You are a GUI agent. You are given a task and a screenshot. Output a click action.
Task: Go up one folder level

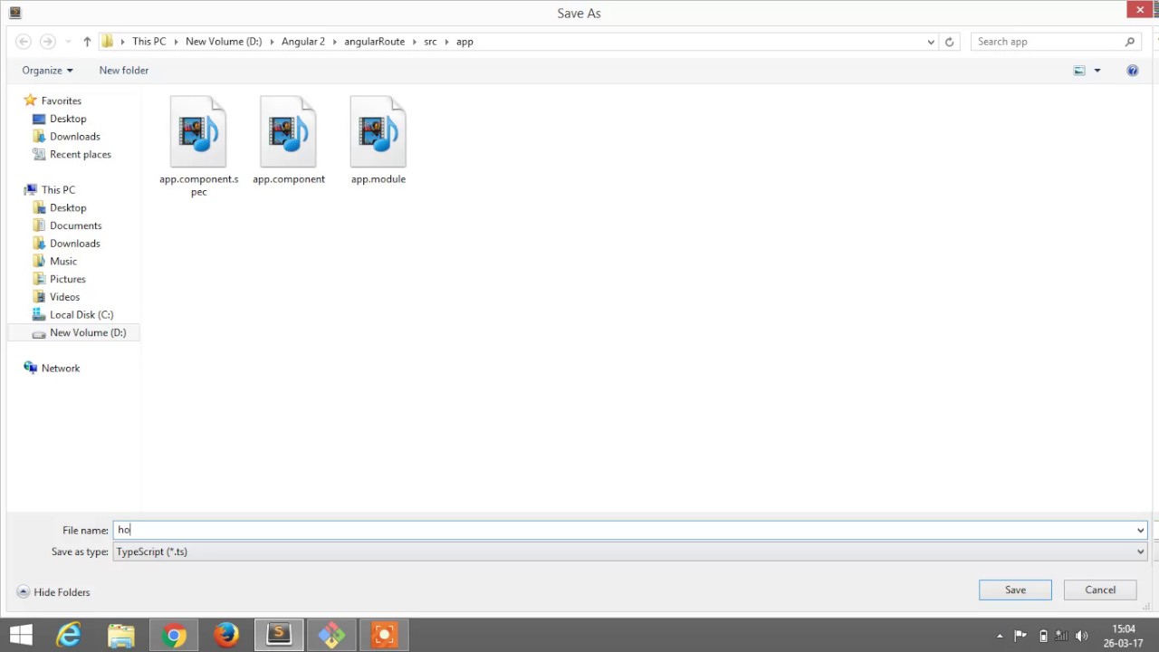(87, 42)
